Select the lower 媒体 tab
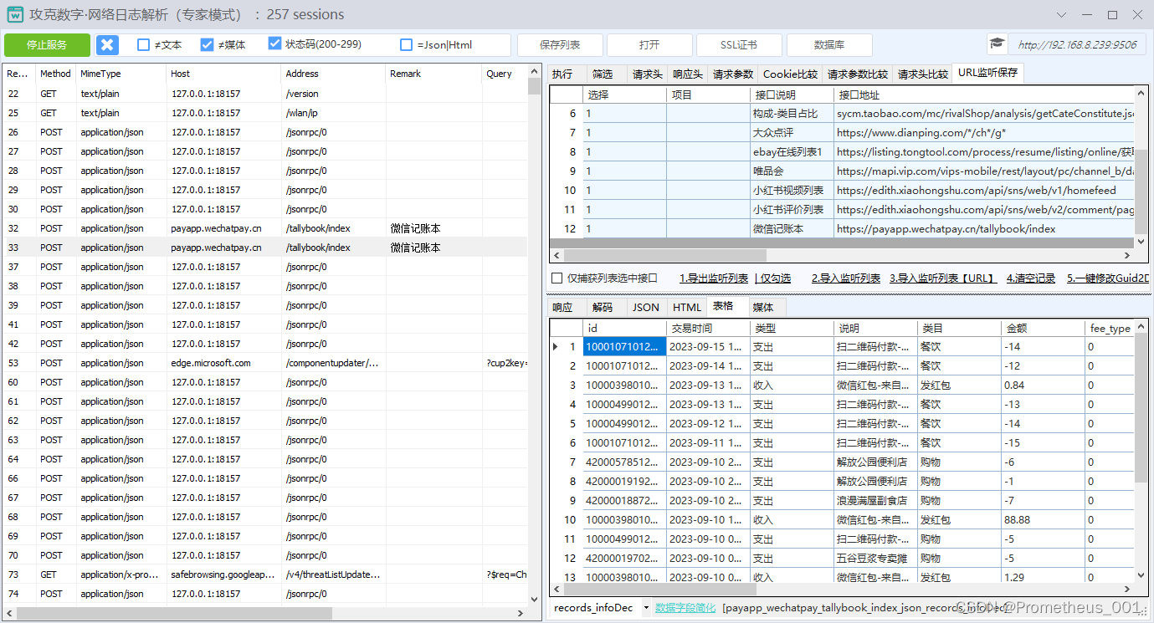Viewport: 1154px width, 623px height. pyautogui.click(x=762, y=308)
